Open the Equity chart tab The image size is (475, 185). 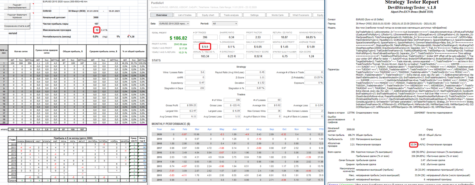click(208, 15)
